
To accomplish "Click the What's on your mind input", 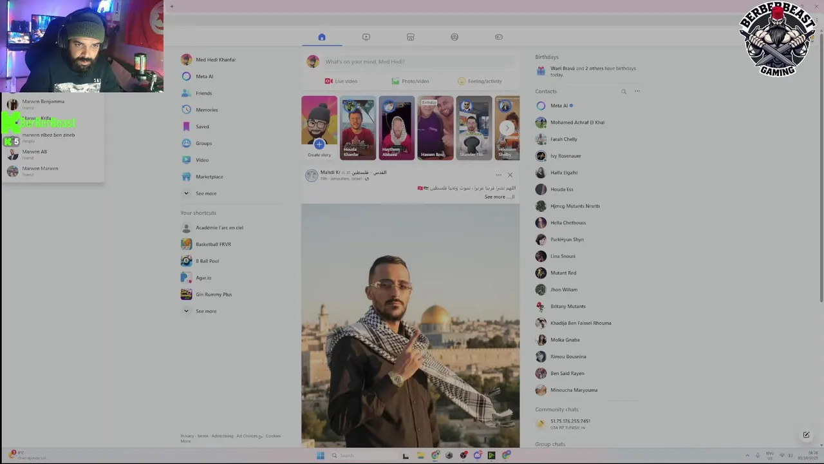I will pos(420,62).
